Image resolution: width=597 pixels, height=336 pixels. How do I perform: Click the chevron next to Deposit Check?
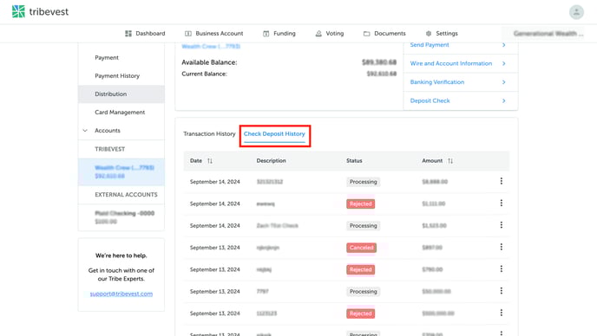tap(503, 100)
